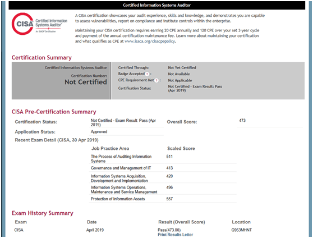
Task: Click the scaled score 511
Action: pos(169,157)
